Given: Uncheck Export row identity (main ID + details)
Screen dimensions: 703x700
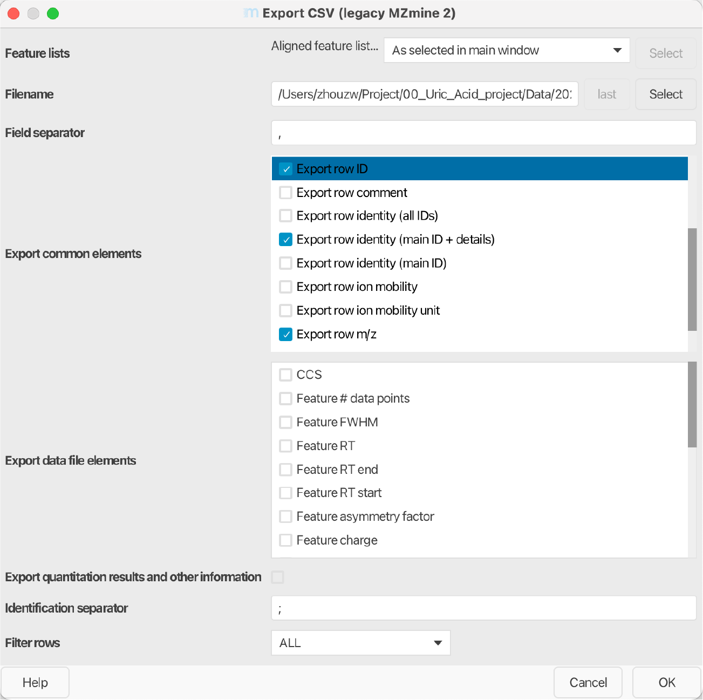Looking at the screenshot, I should point(285,240).
